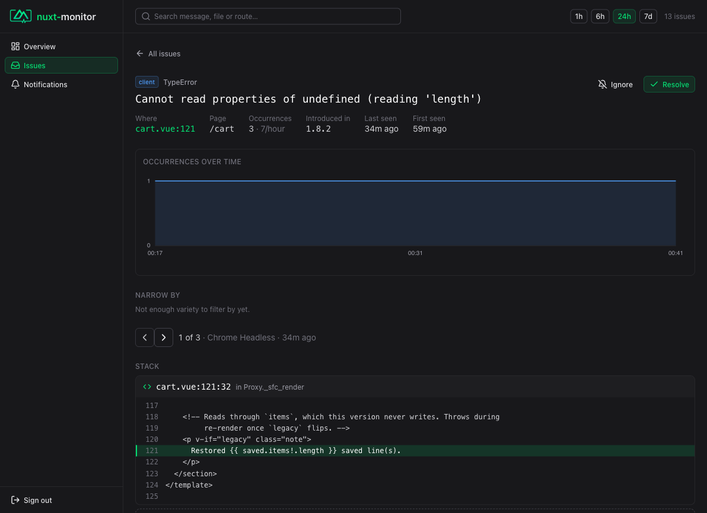The width and height of the screenshot is (707, 513).
Task: Select the 24h time range
Action: click(624, 16)
